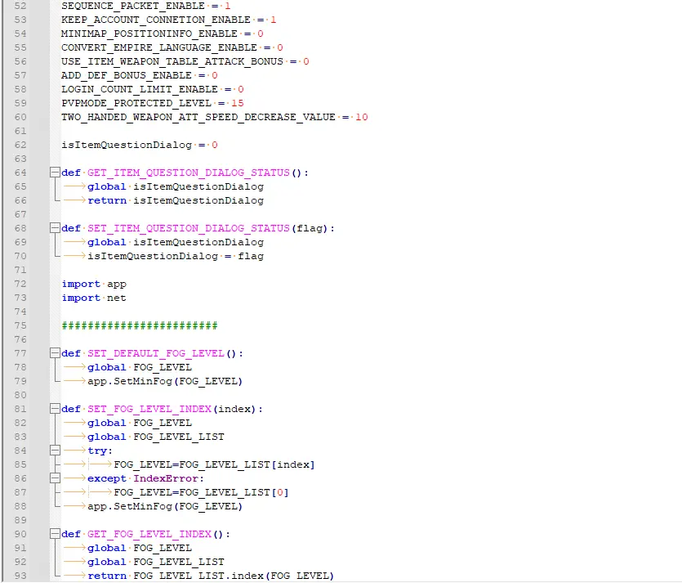The width and height of the screenshot is (682, 583).
Task: Collapse the GET_FOG_LEVEL_INDEX function fold
Action: (54, 534)
